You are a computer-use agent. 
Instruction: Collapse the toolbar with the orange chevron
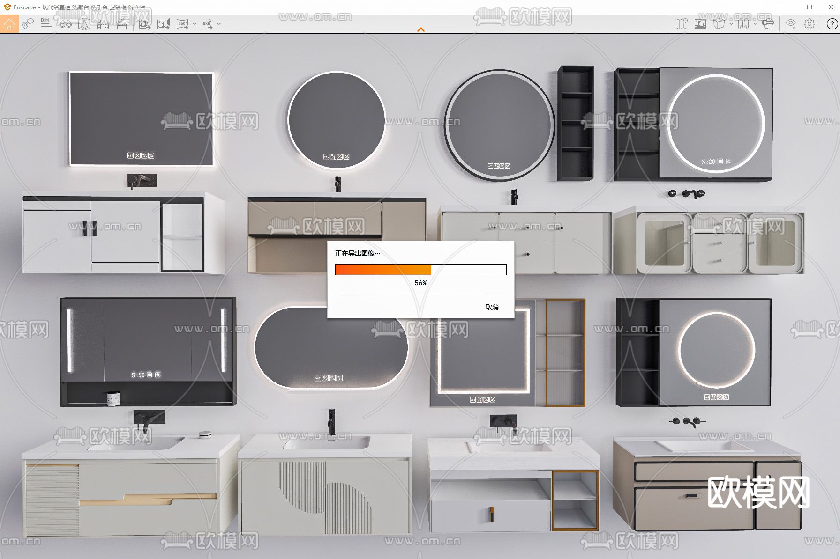[421, 29]
